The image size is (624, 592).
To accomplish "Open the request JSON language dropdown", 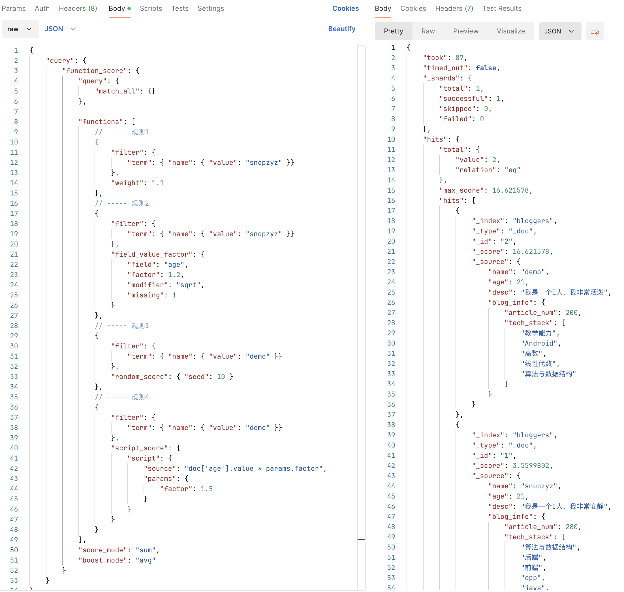I will [60, 29].
